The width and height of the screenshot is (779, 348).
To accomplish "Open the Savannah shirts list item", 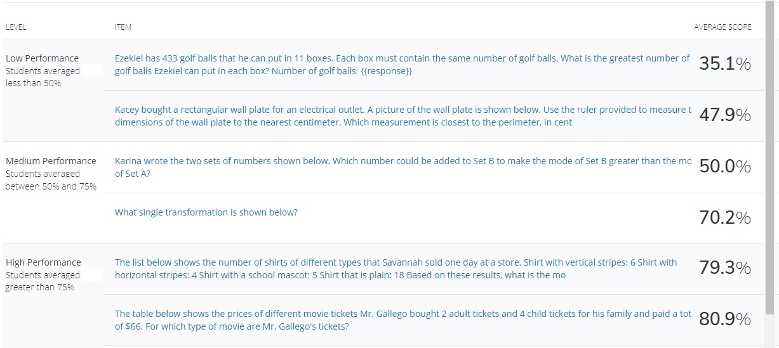I will 396,269.
